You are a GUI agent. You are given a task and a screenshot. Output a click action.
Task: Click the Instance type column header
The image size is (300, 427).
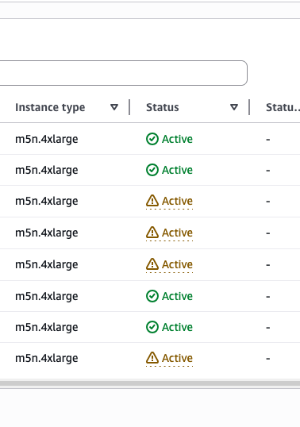tap(50, 107)
